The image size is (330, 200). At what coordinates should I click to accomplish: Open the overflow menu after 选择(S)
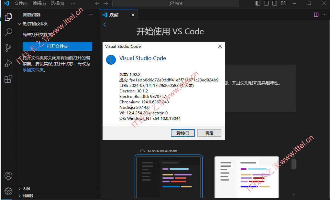tap(73, 3)
